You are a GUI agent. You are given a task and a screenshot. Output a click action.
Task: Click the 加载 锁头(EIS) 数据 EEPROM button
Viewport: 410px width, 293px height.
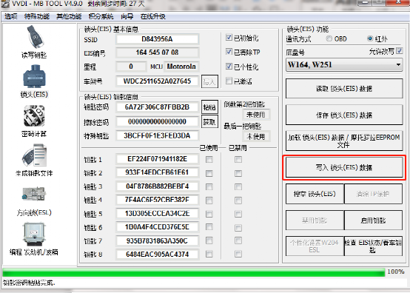click(344, 141)
